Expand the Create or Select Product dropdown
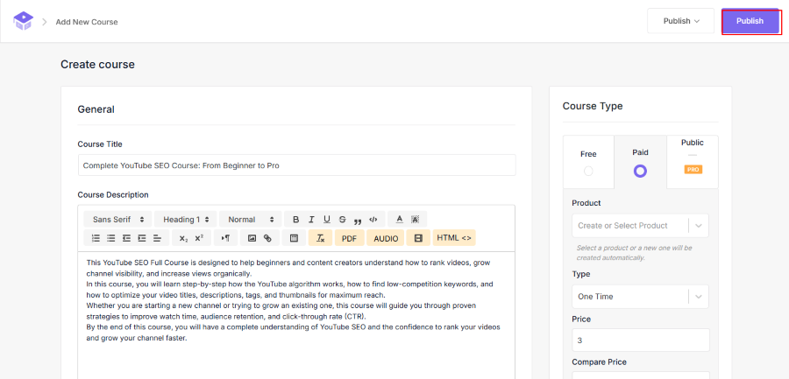The height and width of the screenshot is (379, 789). [640, 226]
